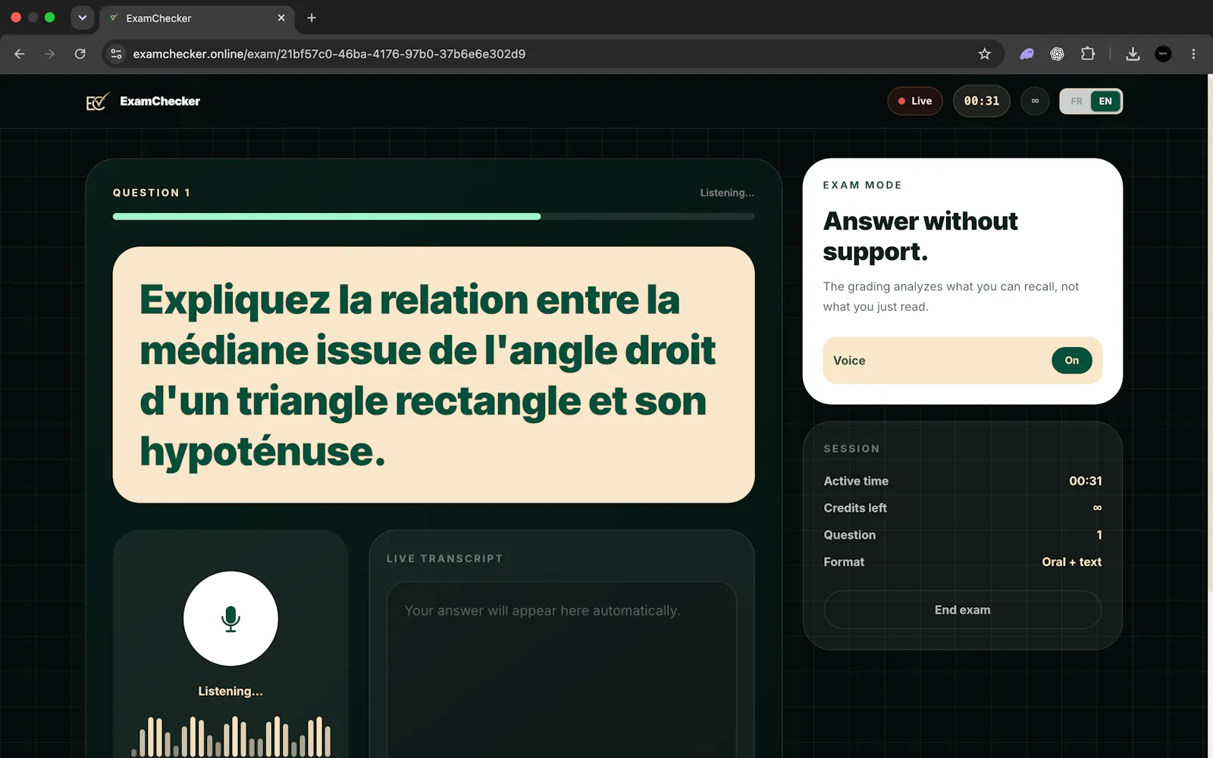Click the microphone recording button

point(230,619)
